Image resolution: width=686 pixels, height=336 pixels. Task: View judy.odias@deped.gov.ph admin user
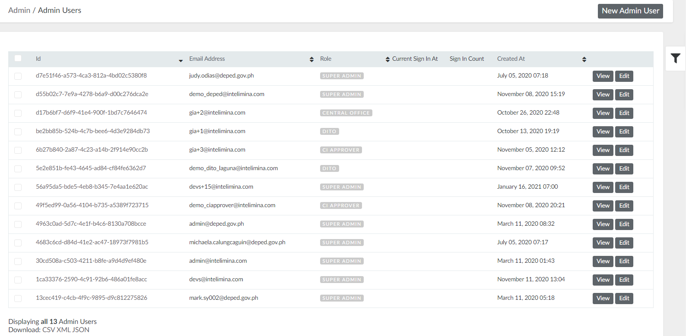pyautogui.click(x=603, y=76)
